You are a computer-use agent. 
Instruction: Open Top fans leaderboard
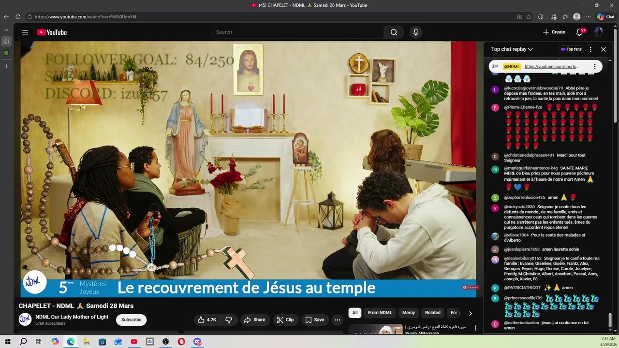(571, 49)
